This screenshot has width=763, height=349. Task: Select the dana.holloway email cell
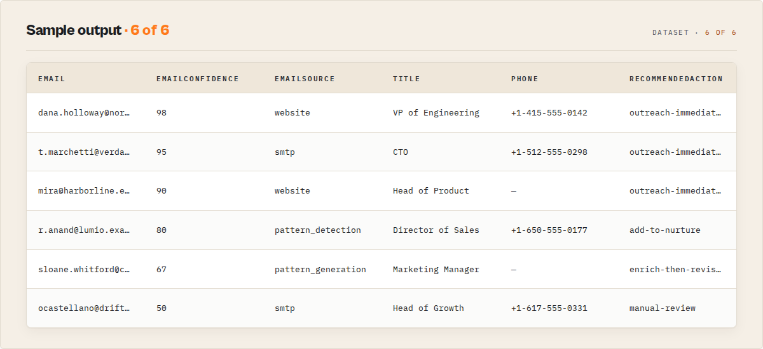click(84, 112)
